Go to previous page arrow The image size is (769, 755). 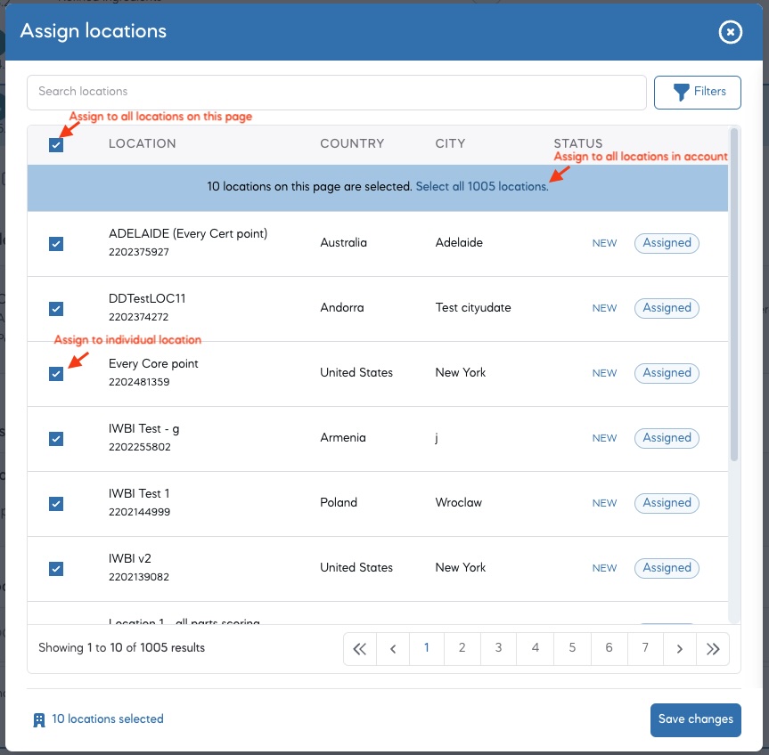[393, 649]
